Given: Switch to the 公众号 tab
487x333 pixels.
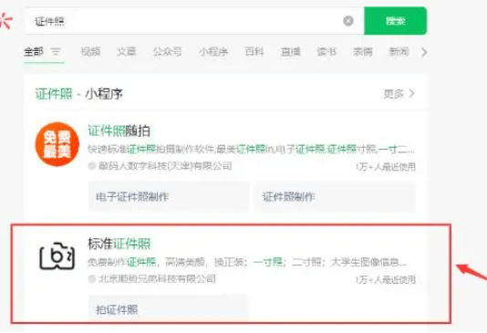Looking at the screenshot, I should [168, 52].
